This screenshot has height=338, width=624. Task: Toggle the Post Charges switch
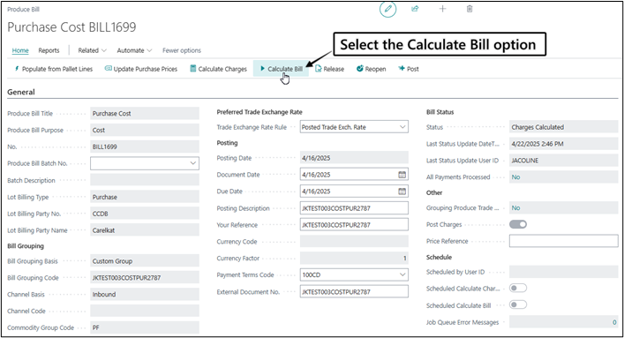pyautogui.click(x=518, y=224)
